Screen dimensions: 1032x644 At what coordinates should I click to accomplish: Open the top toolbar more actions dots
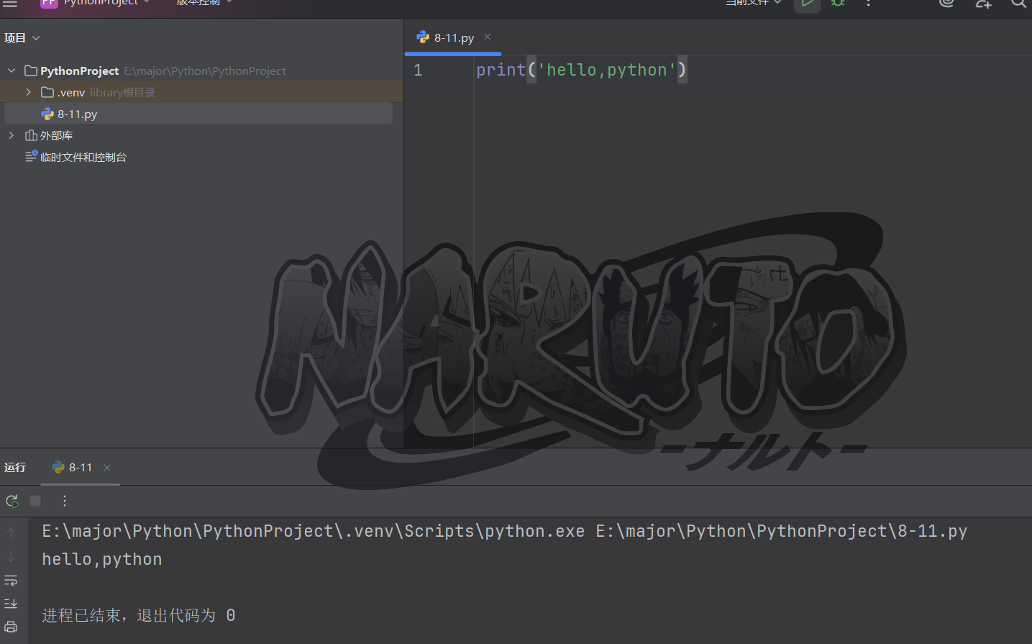click(x=869, y=3)
